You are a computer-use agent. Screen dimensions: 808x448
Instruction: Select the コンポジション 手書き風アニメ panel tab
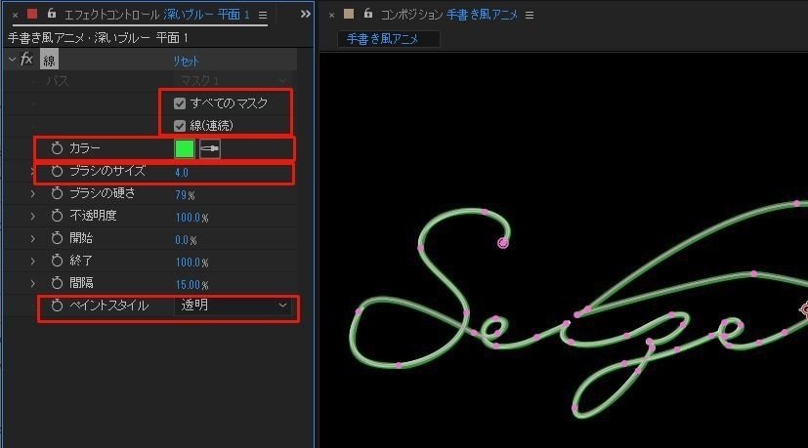pyautogui.click(x=448, y=15)
